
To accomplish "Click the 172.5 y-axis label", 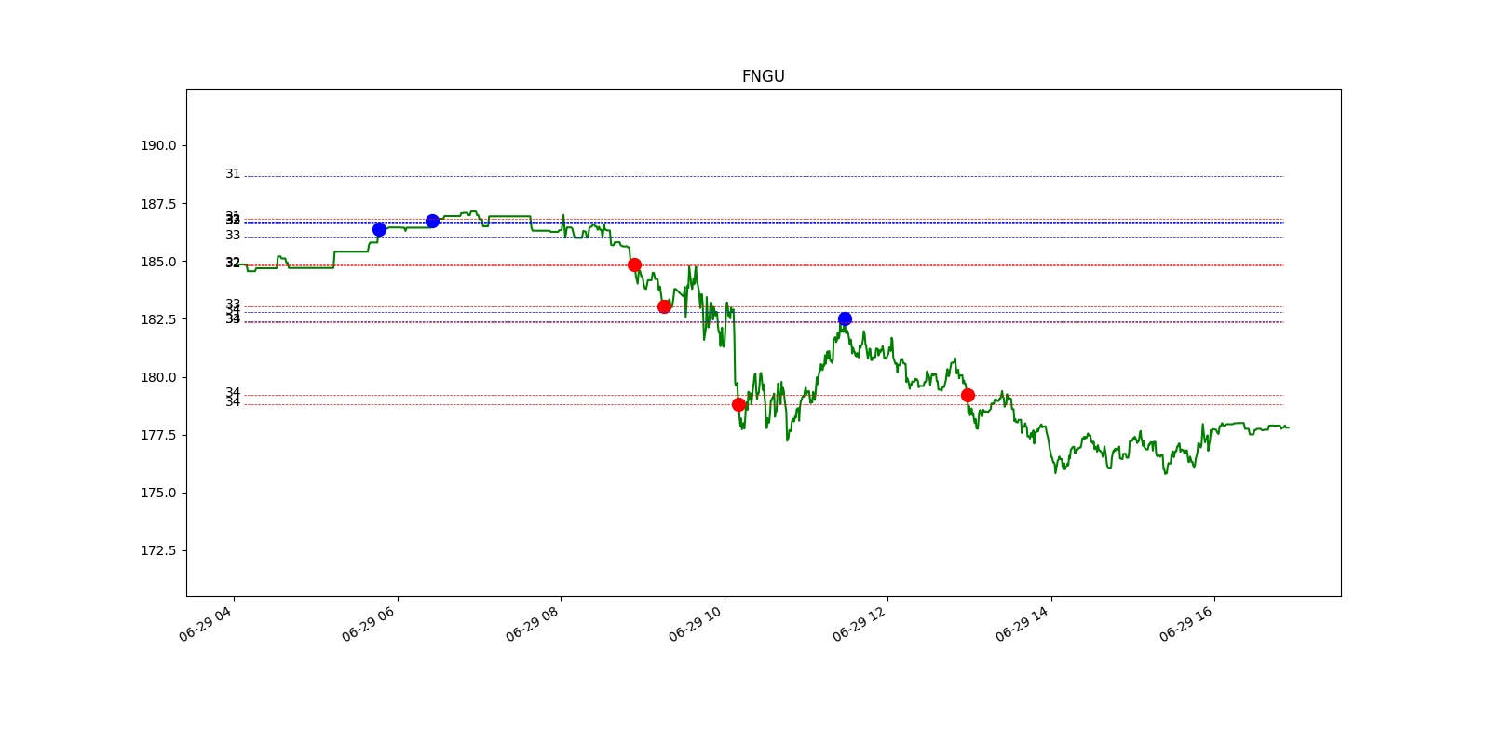I will coord(158,550).
